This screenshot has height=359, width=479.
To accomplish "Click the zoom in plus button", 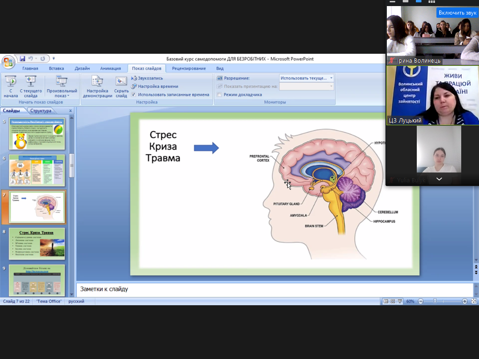I will [464, 302].
